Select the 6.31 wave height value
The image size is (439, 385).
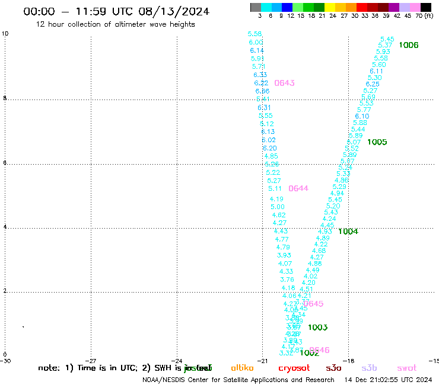click(x=265, y=108)
